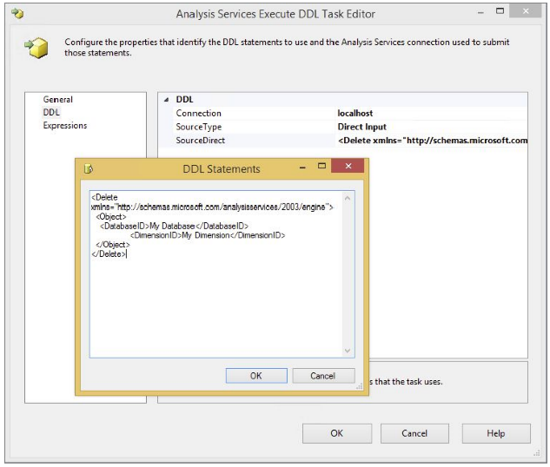Click the Help button
Image resolution: width=550 pixels, height=467 pixels.
coord(495,433)
